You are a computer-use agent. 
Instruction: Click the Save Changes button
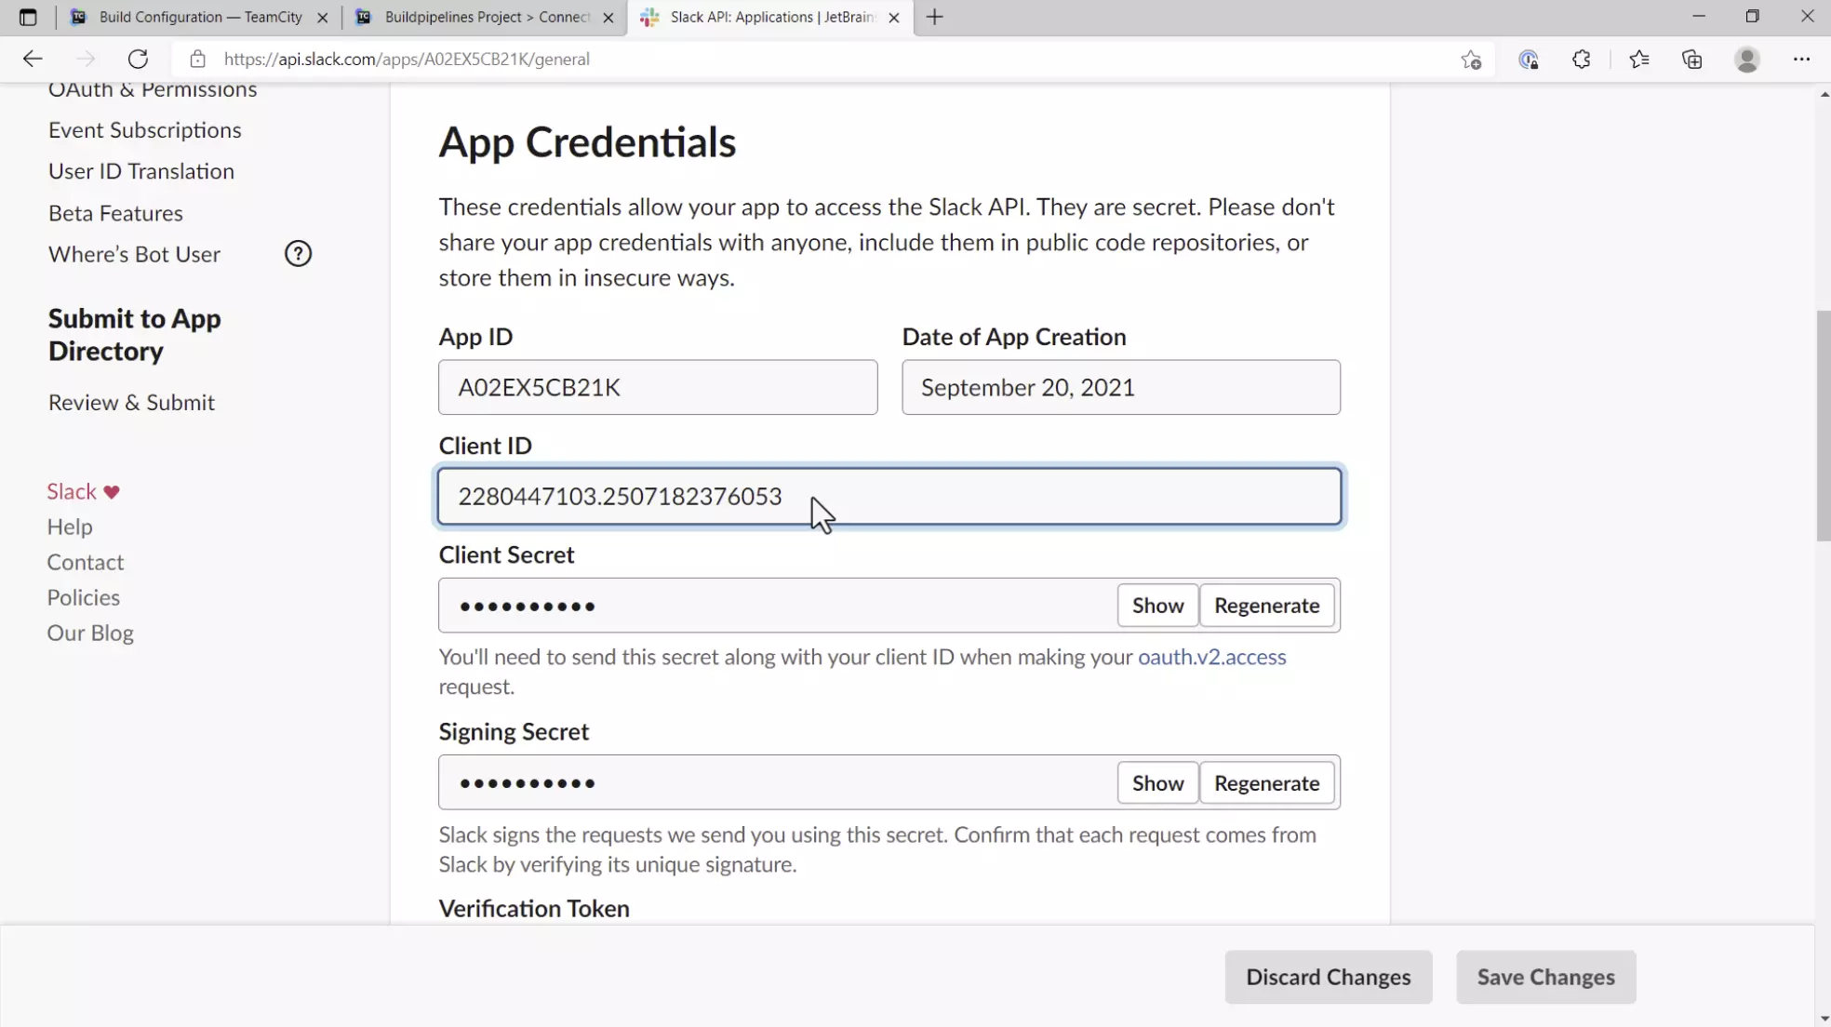pos(1545,977)
